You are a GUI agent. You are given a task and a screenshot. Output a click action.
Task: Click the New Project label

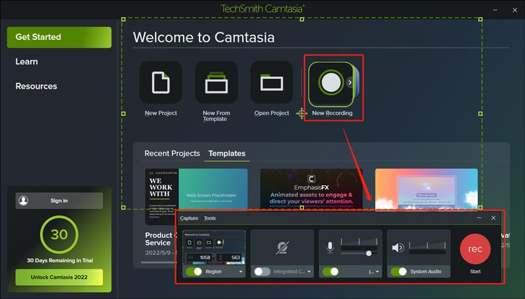pos(161,113)
